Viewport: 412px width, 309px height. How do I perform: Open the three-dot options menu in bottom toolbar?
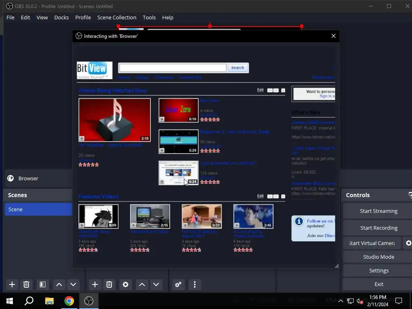pos(195,284)
